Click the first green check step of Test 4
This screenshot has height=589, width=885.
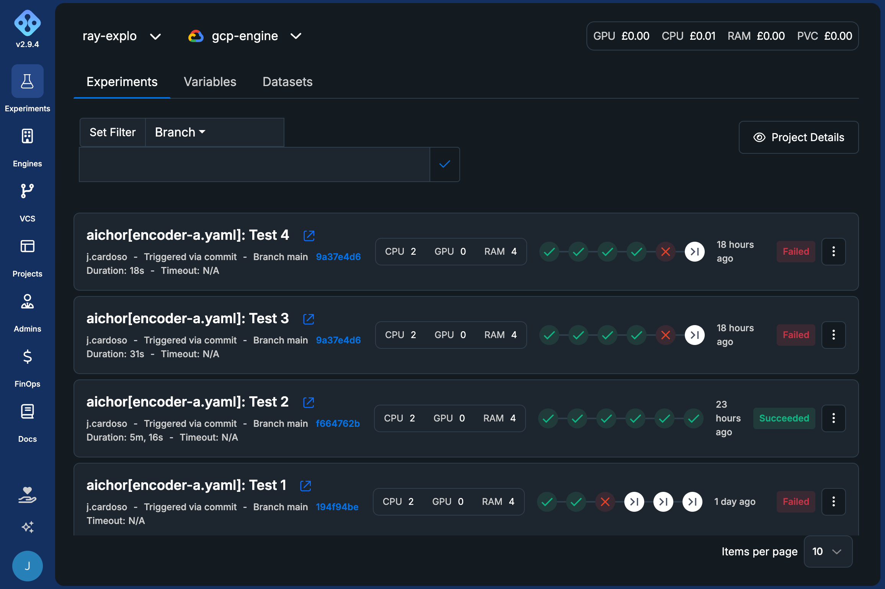click(549, 252)
